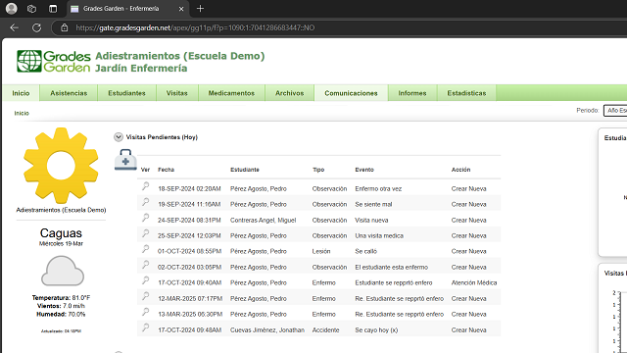This screenshot has width=627, height=353.
Task: Click the Grades Garden globe logo
Action: [x=29, y=61]
